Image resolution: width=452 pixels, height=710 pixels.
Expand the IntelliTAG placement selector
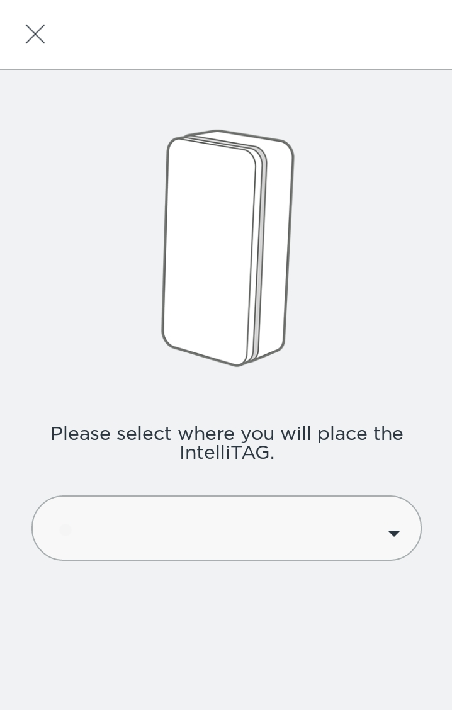tap(227, 528)
